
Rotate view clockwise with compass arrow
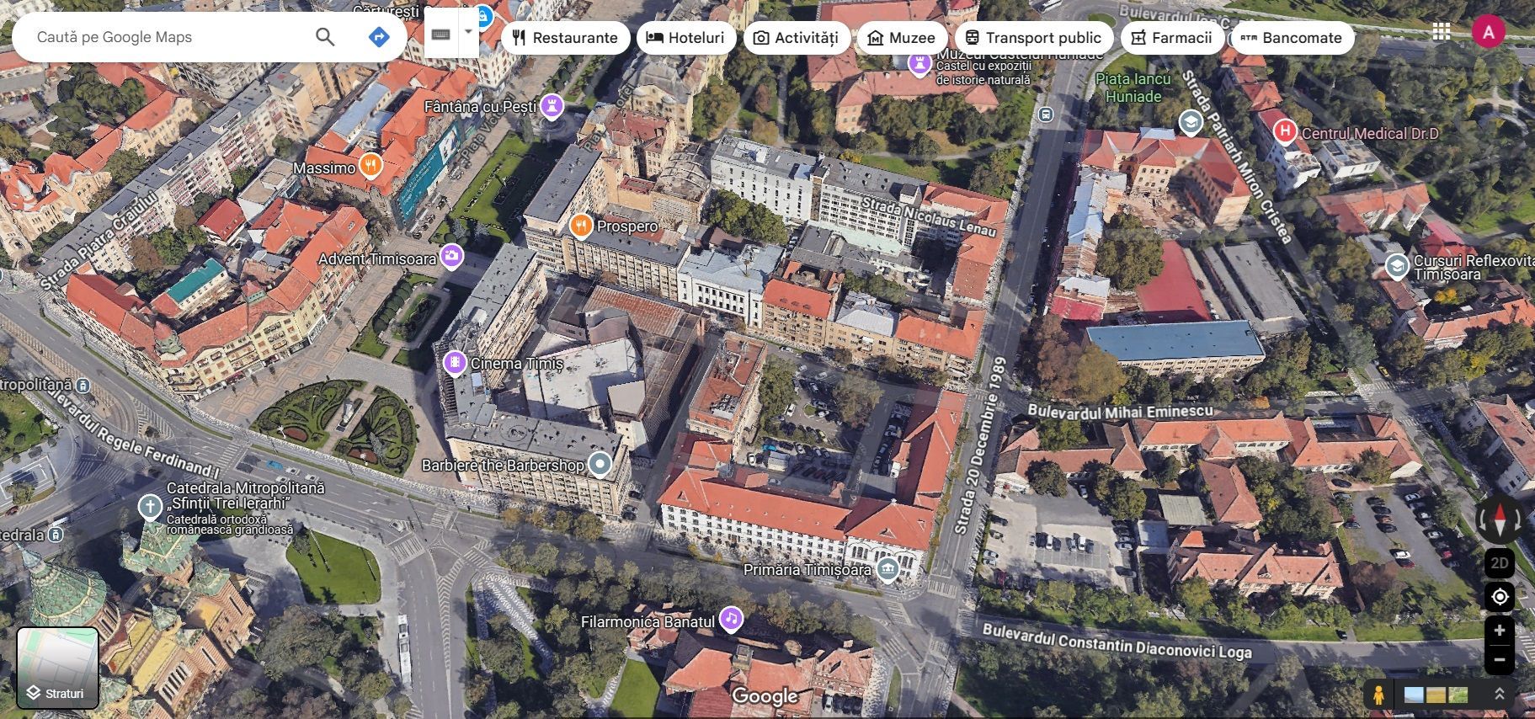coord(1518,519)
